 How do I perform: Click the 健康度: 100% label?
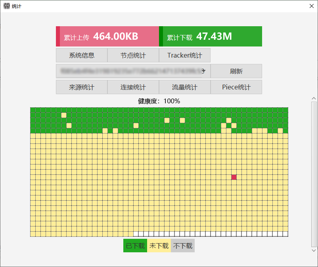click(159, 101)
